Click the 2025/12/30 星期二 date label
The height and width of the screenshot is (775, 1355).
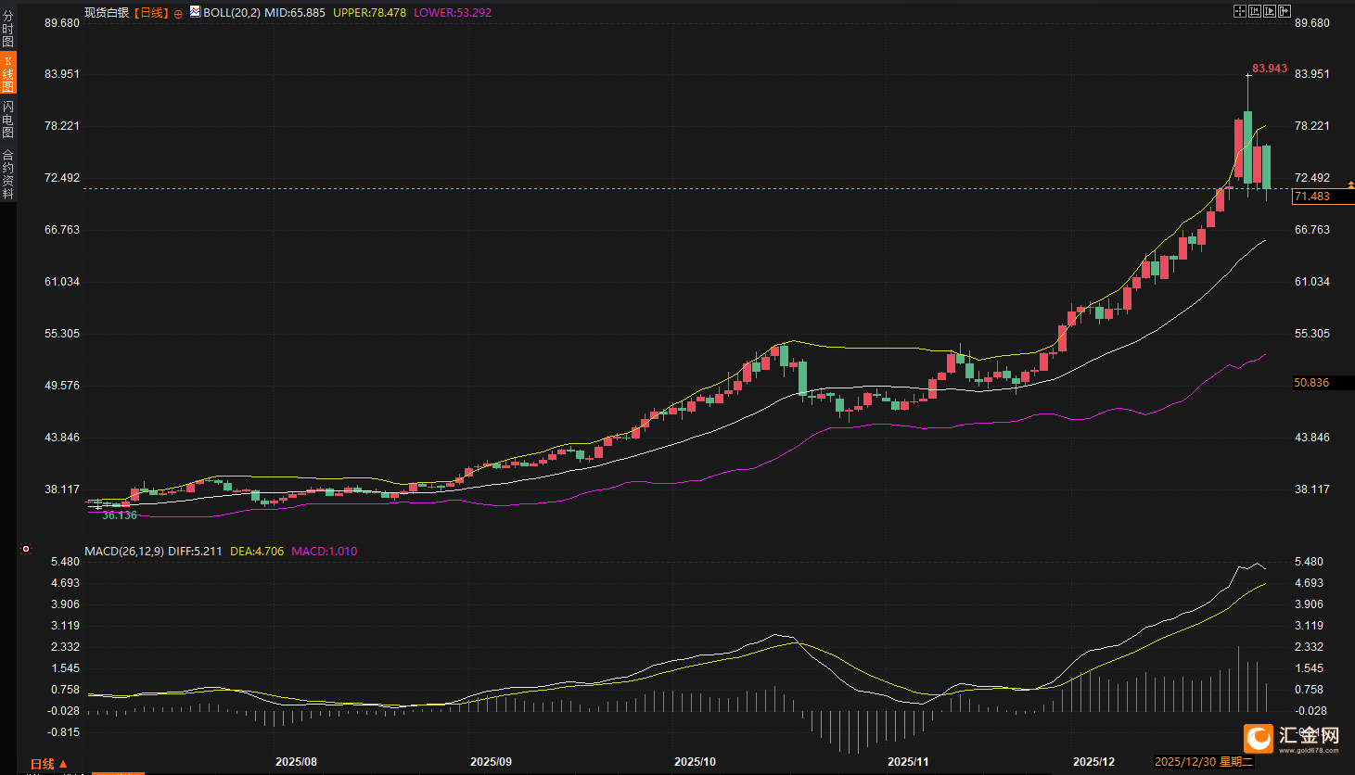pyautogui.click(x=1204, y=762)
